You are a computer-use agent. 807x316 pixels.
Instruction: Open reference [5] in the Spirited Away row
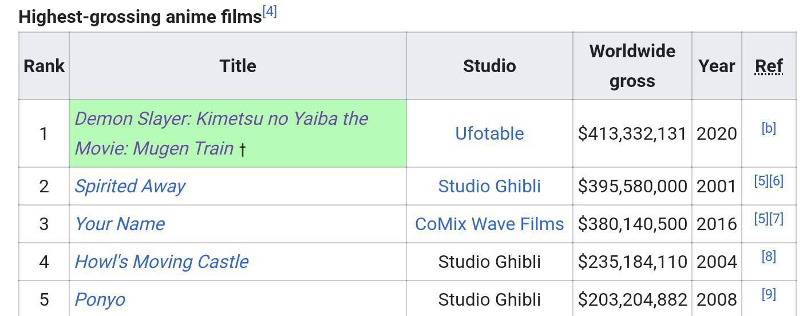[761, 181]
